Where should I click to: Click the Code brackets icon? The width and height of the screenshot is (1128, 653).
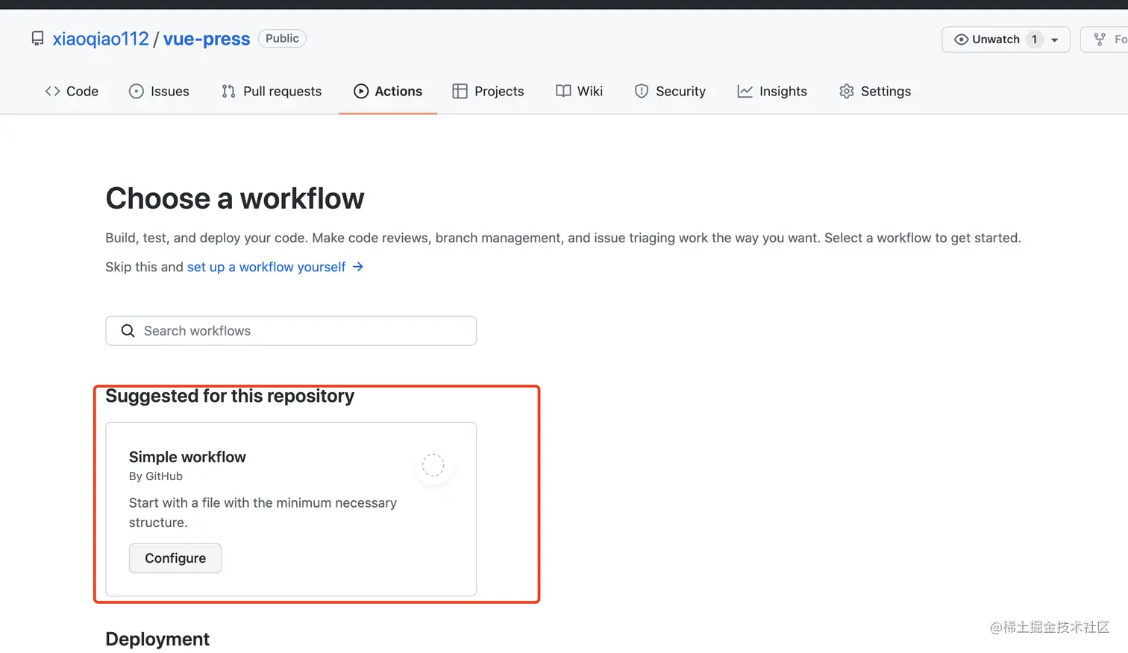pyautogui.click(x=52, y=91)
